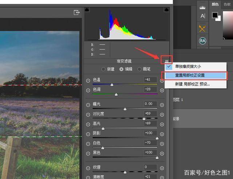This screenshot has width=233, height=179.
Task: Open the character panel A| icon
Action: point(203,16)
